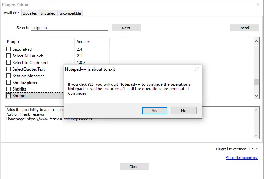Click the Version column header

(x=92, y=42)
